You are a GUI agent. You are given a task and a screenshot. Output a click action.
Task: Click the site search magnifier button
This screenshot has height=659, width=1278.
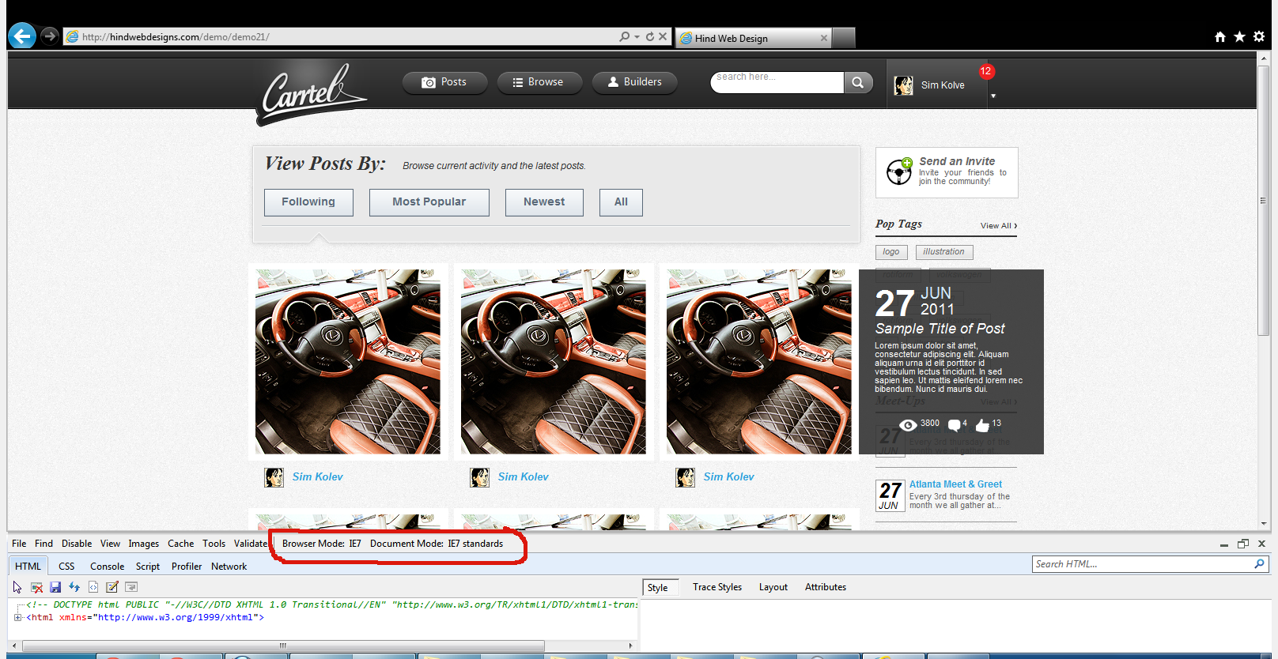pos(858,82)
